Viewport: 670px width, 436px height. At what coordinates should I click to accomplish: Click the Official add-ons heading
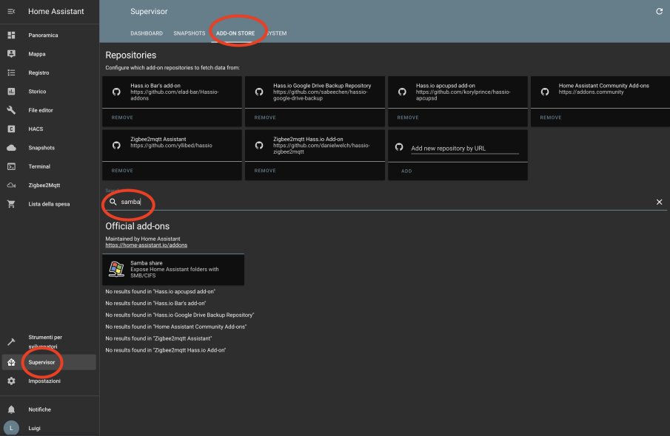point(137,226)
